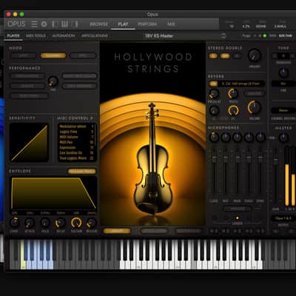Adjust the Close microphone pan knob
Screen dimensions: 296x296
(214, 137)
